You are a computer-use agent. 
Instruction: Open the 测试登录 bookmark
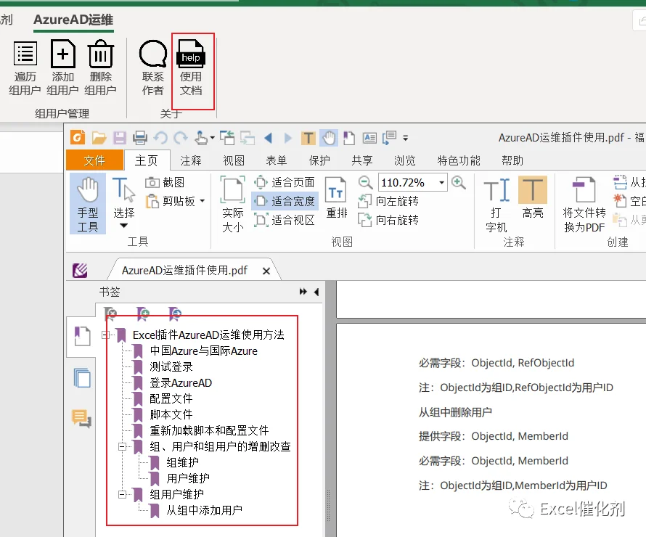tap(171, 367)
